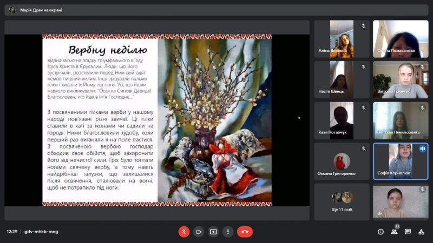Select Софія Корнелюк's active speaker tile
Screen dimensions: 433x243
tap(401, 161)
